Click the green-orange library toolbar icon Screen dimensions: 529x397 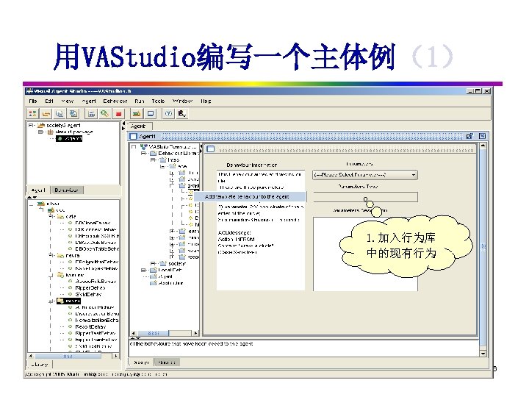coord(137,114)
